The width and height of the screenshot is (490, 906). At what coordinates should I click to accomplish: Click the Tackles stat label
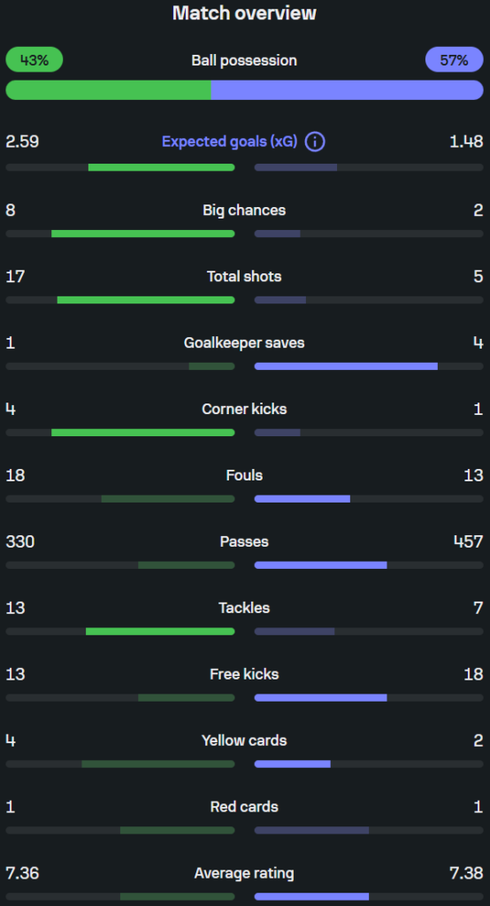244,608
